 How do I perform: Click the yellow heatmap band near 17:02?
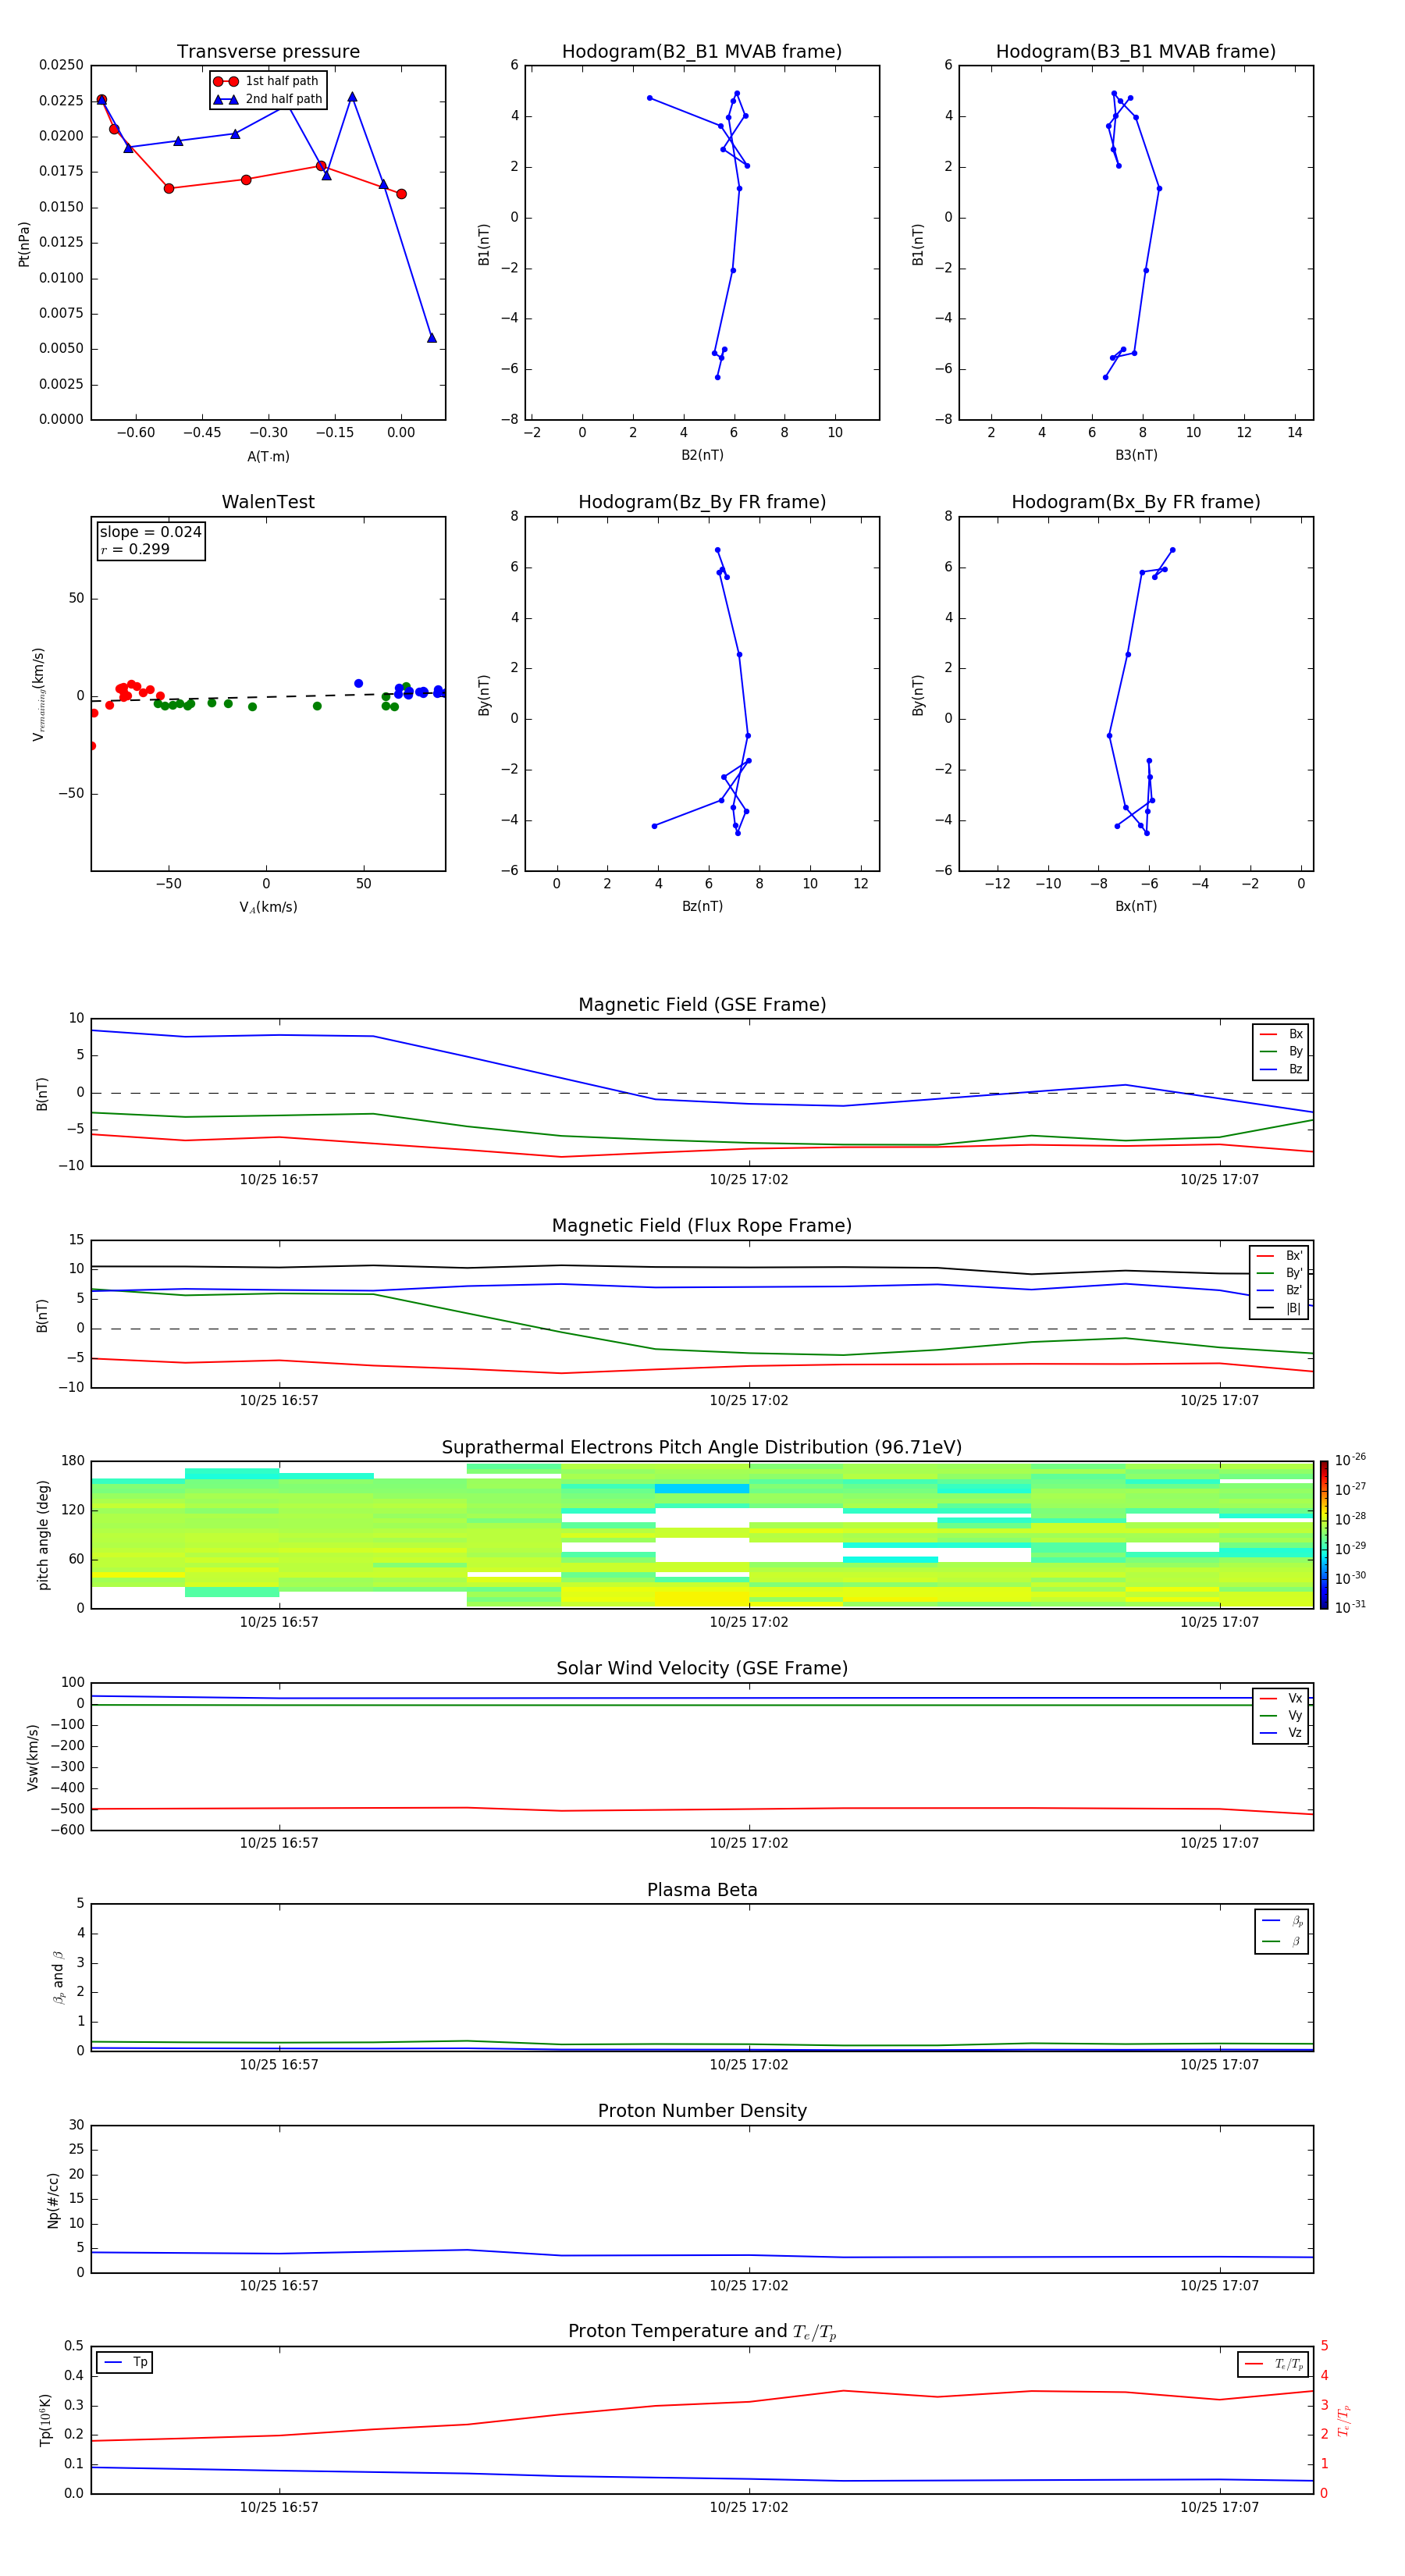(x=702, y=1598)
